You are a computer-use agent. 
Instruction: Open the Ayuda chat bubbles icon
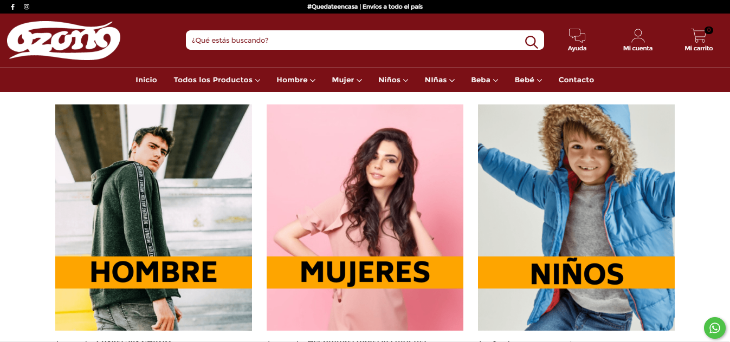577,36
